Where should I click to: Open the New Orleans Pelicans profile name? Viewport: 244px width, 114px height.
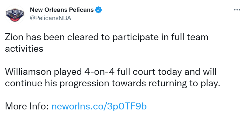[x=62, y=10]
